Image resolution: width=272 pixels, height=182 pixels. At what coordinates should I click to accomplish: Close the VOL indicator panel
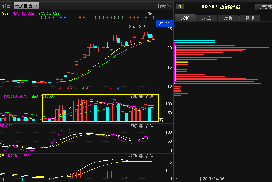(152, 96)
